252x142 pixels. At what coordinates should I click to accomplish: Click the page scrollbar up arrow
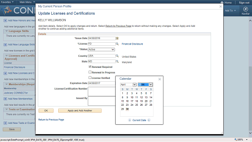click(x=250, y=21)
